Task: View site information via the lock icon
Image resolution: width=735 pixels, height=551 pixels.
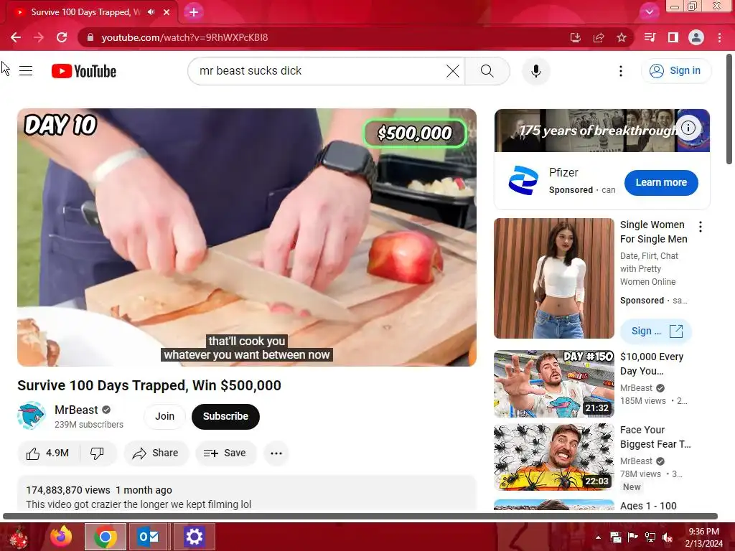Action: 90,37
